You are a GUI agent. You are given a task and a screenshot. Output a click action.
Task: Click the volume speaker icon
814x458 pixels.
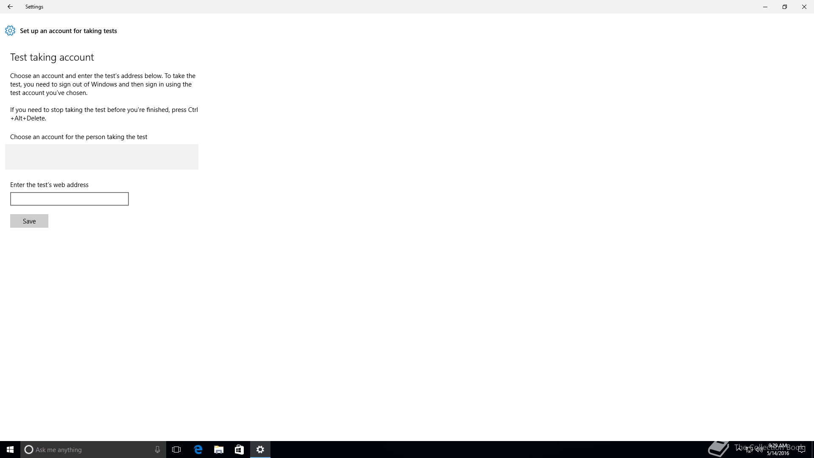[759, 450]
